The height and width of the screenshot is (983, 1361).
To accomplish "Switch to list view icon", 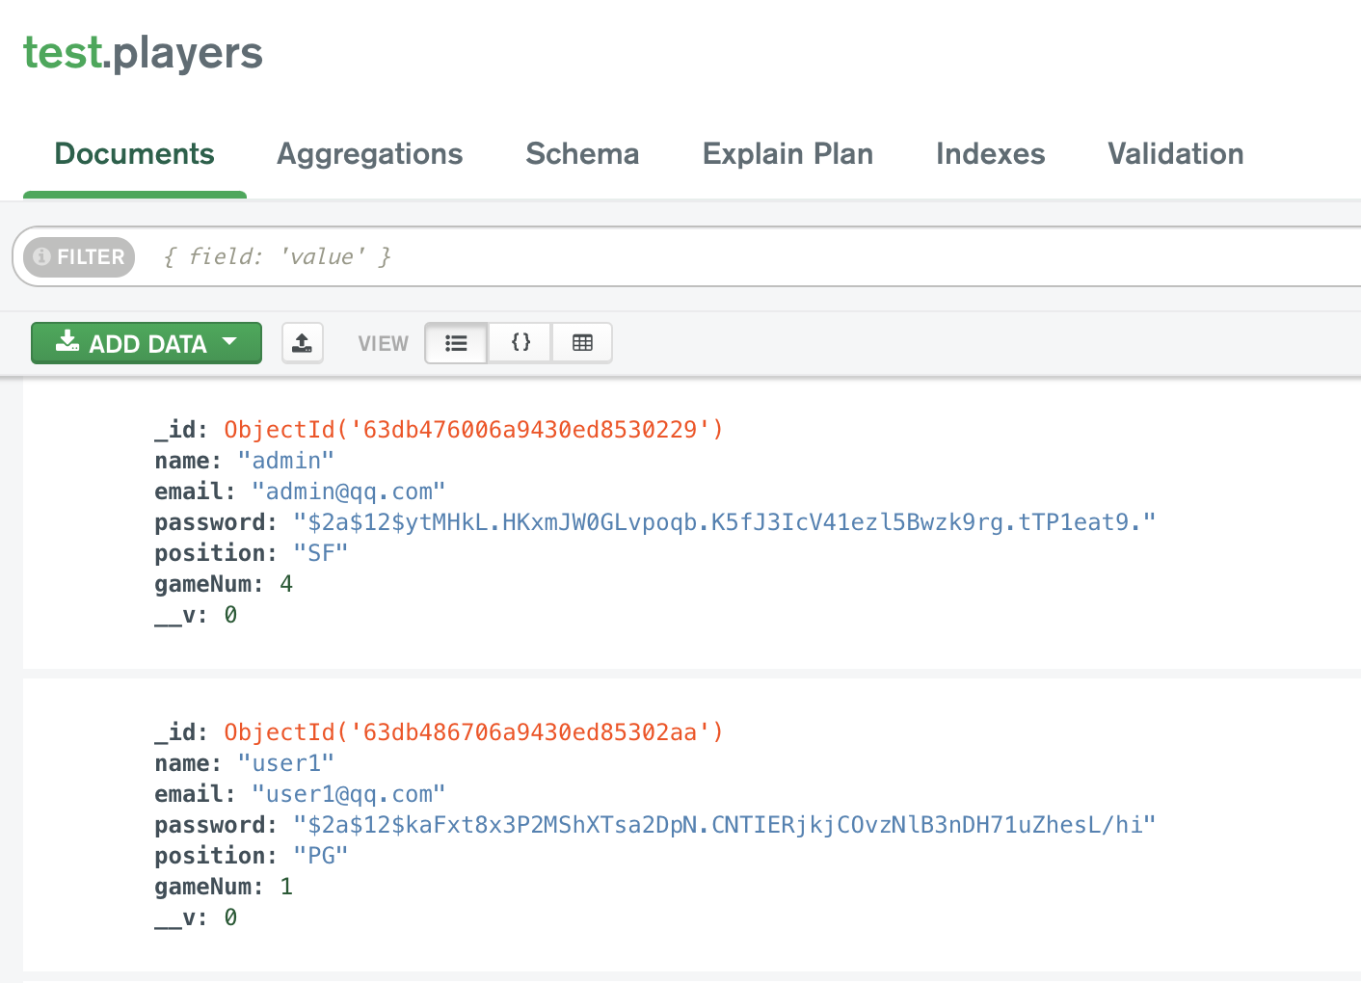I will (x=456, y=343).
